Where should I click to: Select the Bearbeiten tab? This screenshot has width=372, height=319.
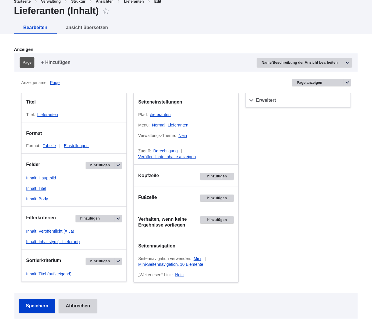(35, 28)
